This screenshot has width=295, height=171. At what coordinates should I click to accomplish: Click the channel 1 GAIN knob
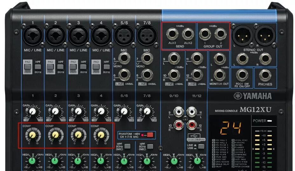point(32,112)
